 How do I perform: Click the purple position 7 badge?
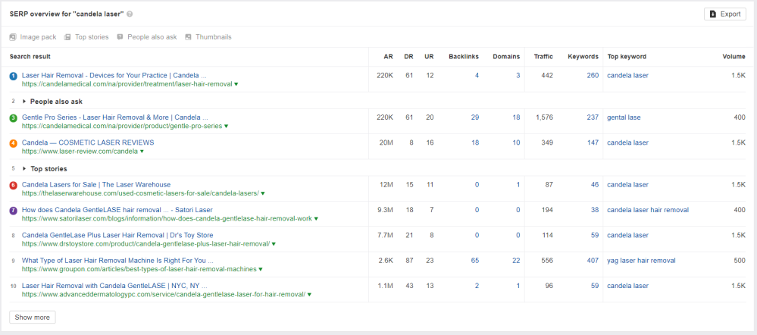click(13, 211)
